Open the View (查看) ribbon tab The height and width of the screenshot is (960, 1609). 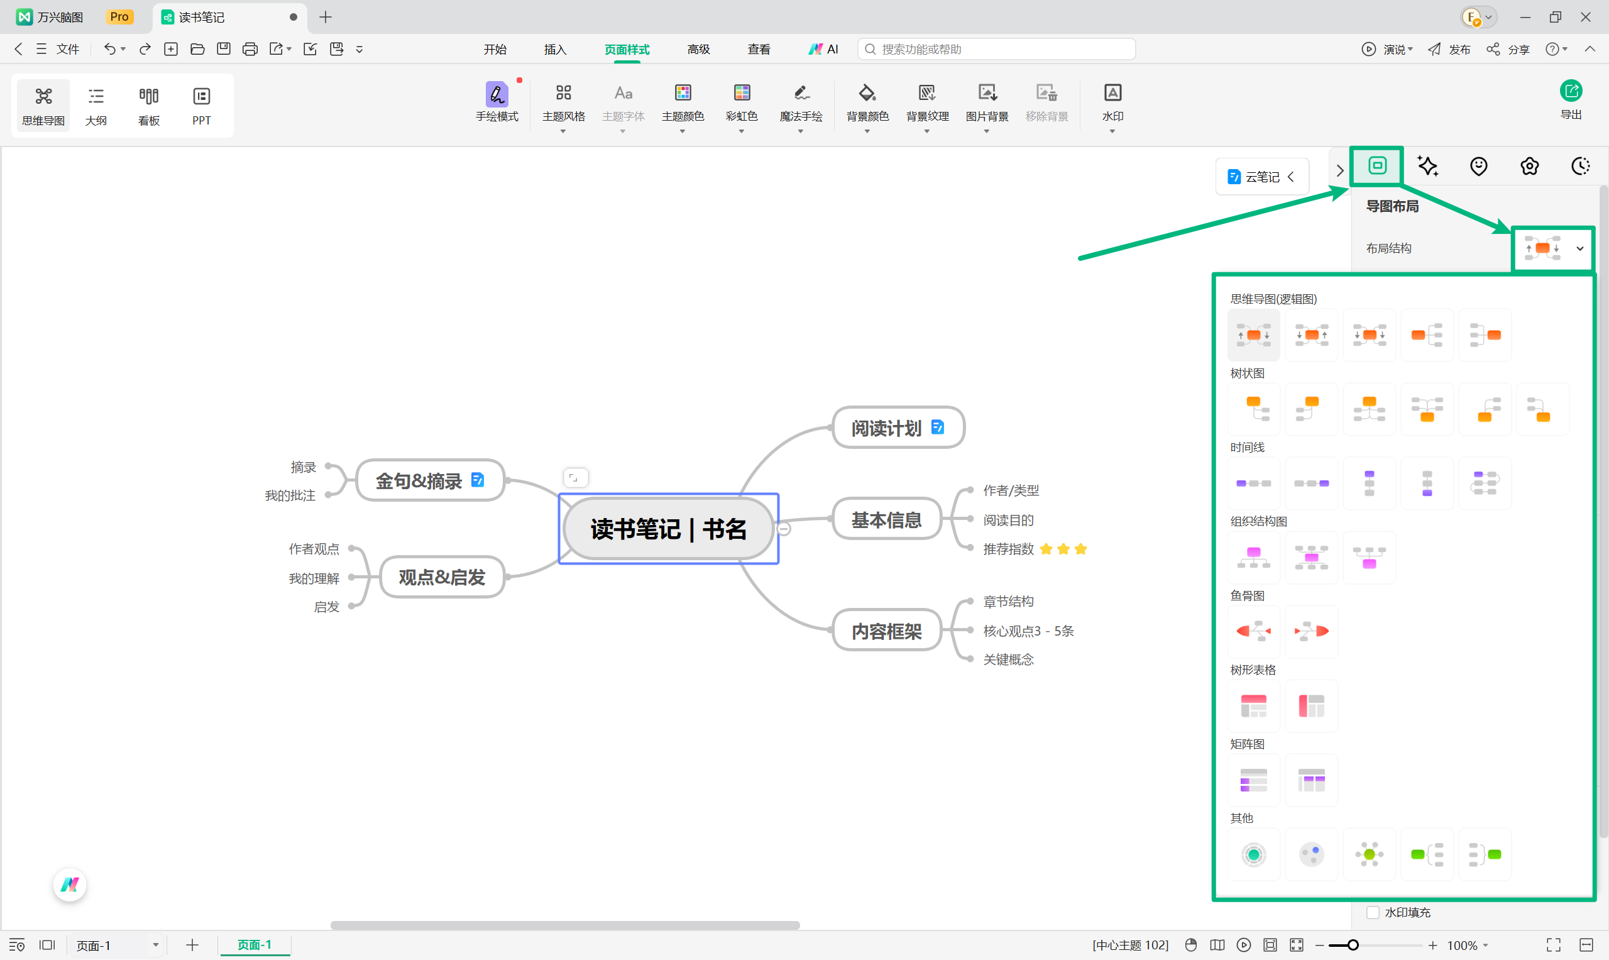759,49
